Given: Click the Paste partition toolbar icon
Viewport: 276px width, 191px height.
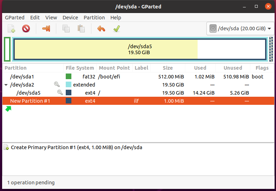Looking at the screenshot, I should [x=81, y=28].
